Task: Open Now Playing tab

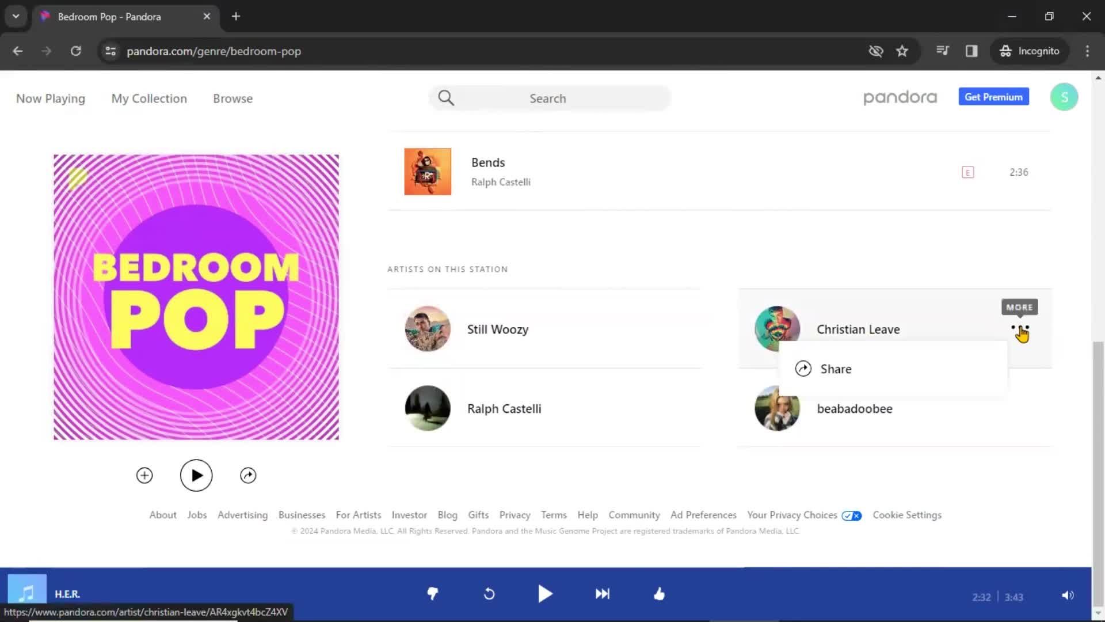Action: [x=51, y=98]
